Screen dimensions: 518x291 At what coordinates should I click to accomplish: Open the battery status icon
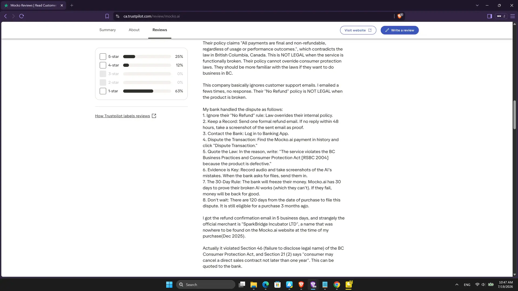(491, 285)
